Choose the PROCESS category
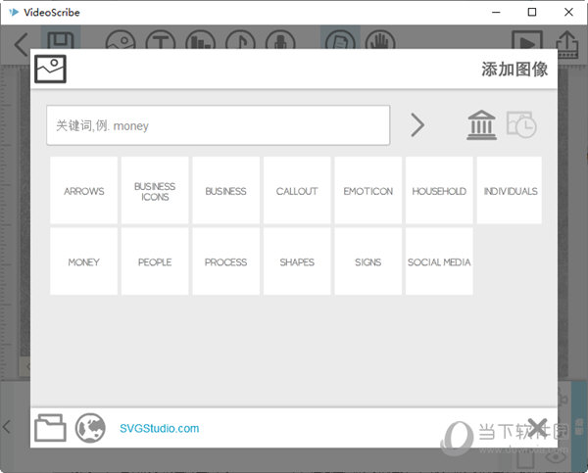 tap(225, 261)
